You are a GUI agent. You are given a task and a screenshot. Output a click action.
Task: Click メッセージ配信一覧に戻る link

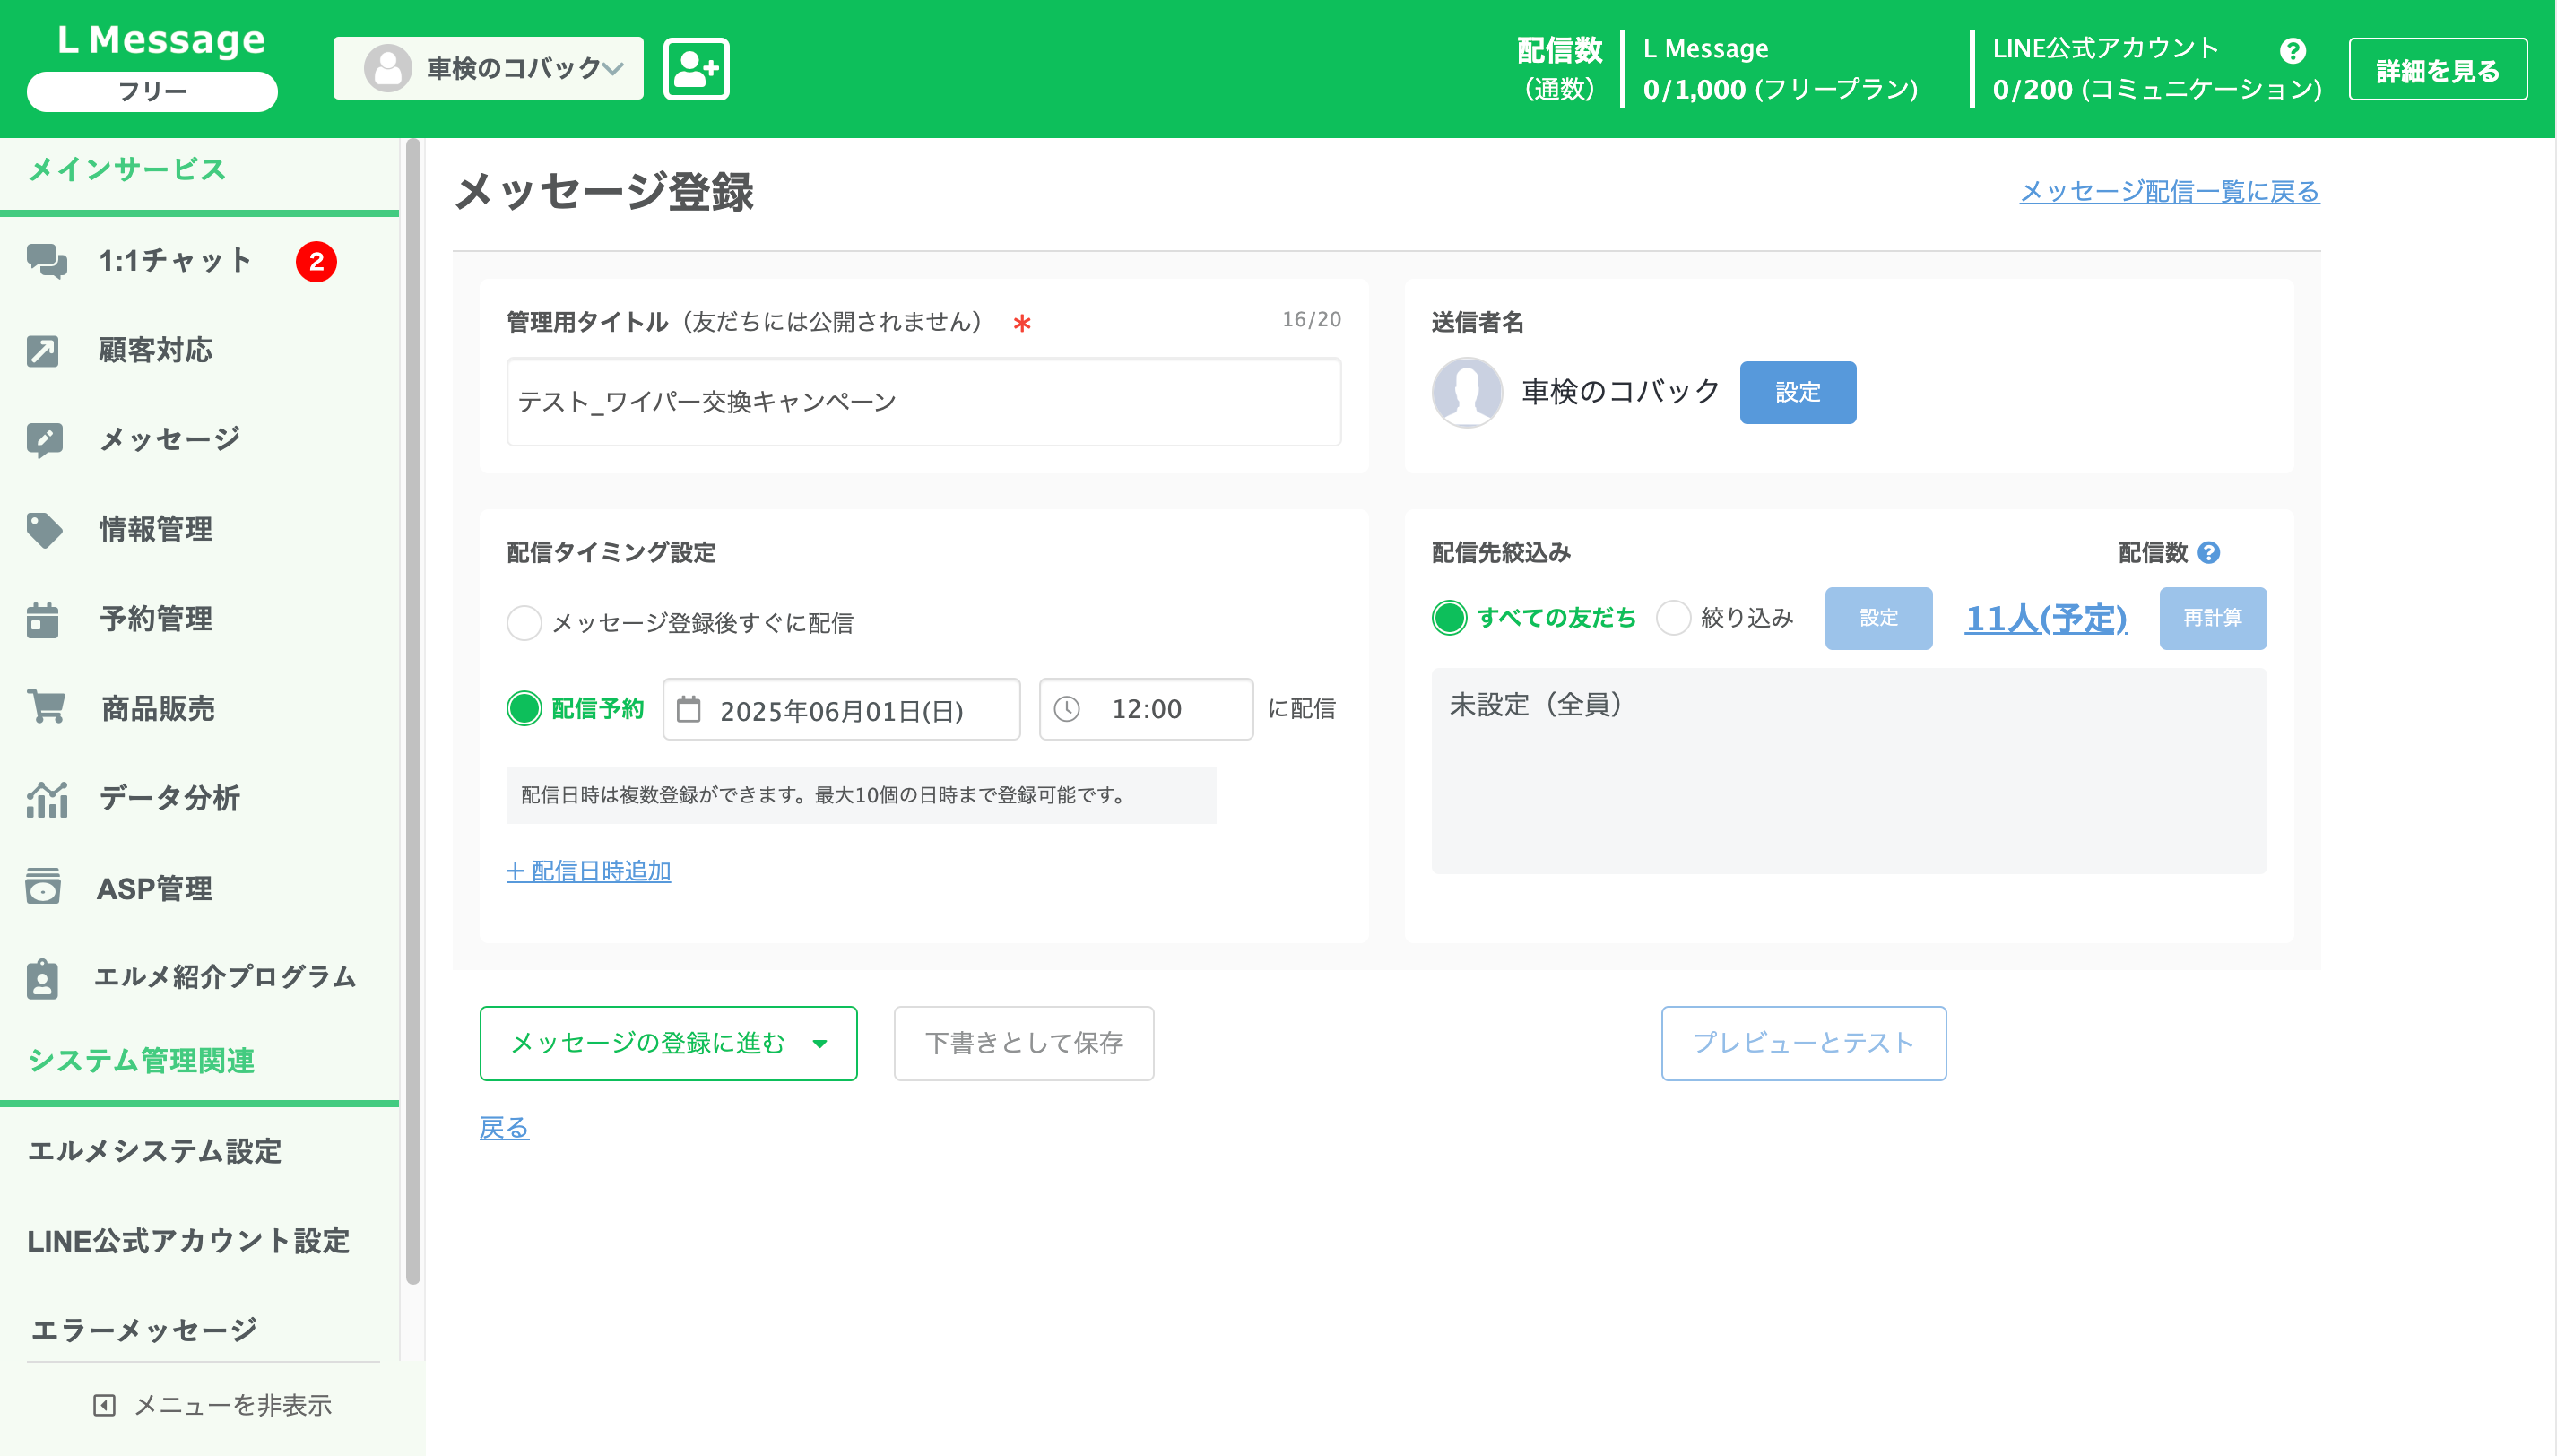pyautogui.click(x=2169, y=191)
